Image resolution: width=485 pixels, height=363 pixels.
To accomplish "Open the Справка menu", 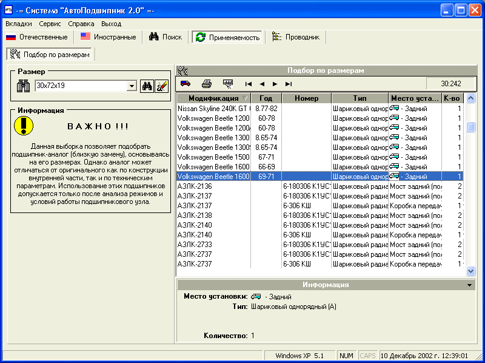I will tap(81, 24).
